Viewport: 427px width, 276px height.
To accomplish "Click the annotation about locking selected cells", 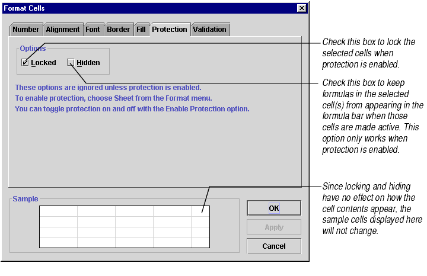I will point(368,53).
